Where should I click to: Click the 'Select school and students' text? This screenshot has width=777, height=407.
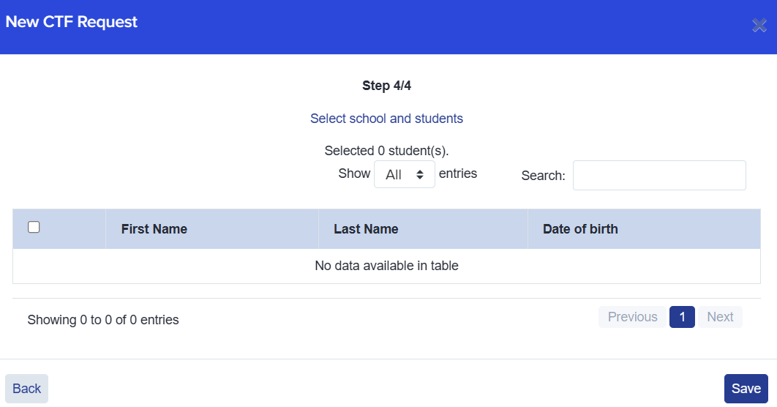coord(386,119)
